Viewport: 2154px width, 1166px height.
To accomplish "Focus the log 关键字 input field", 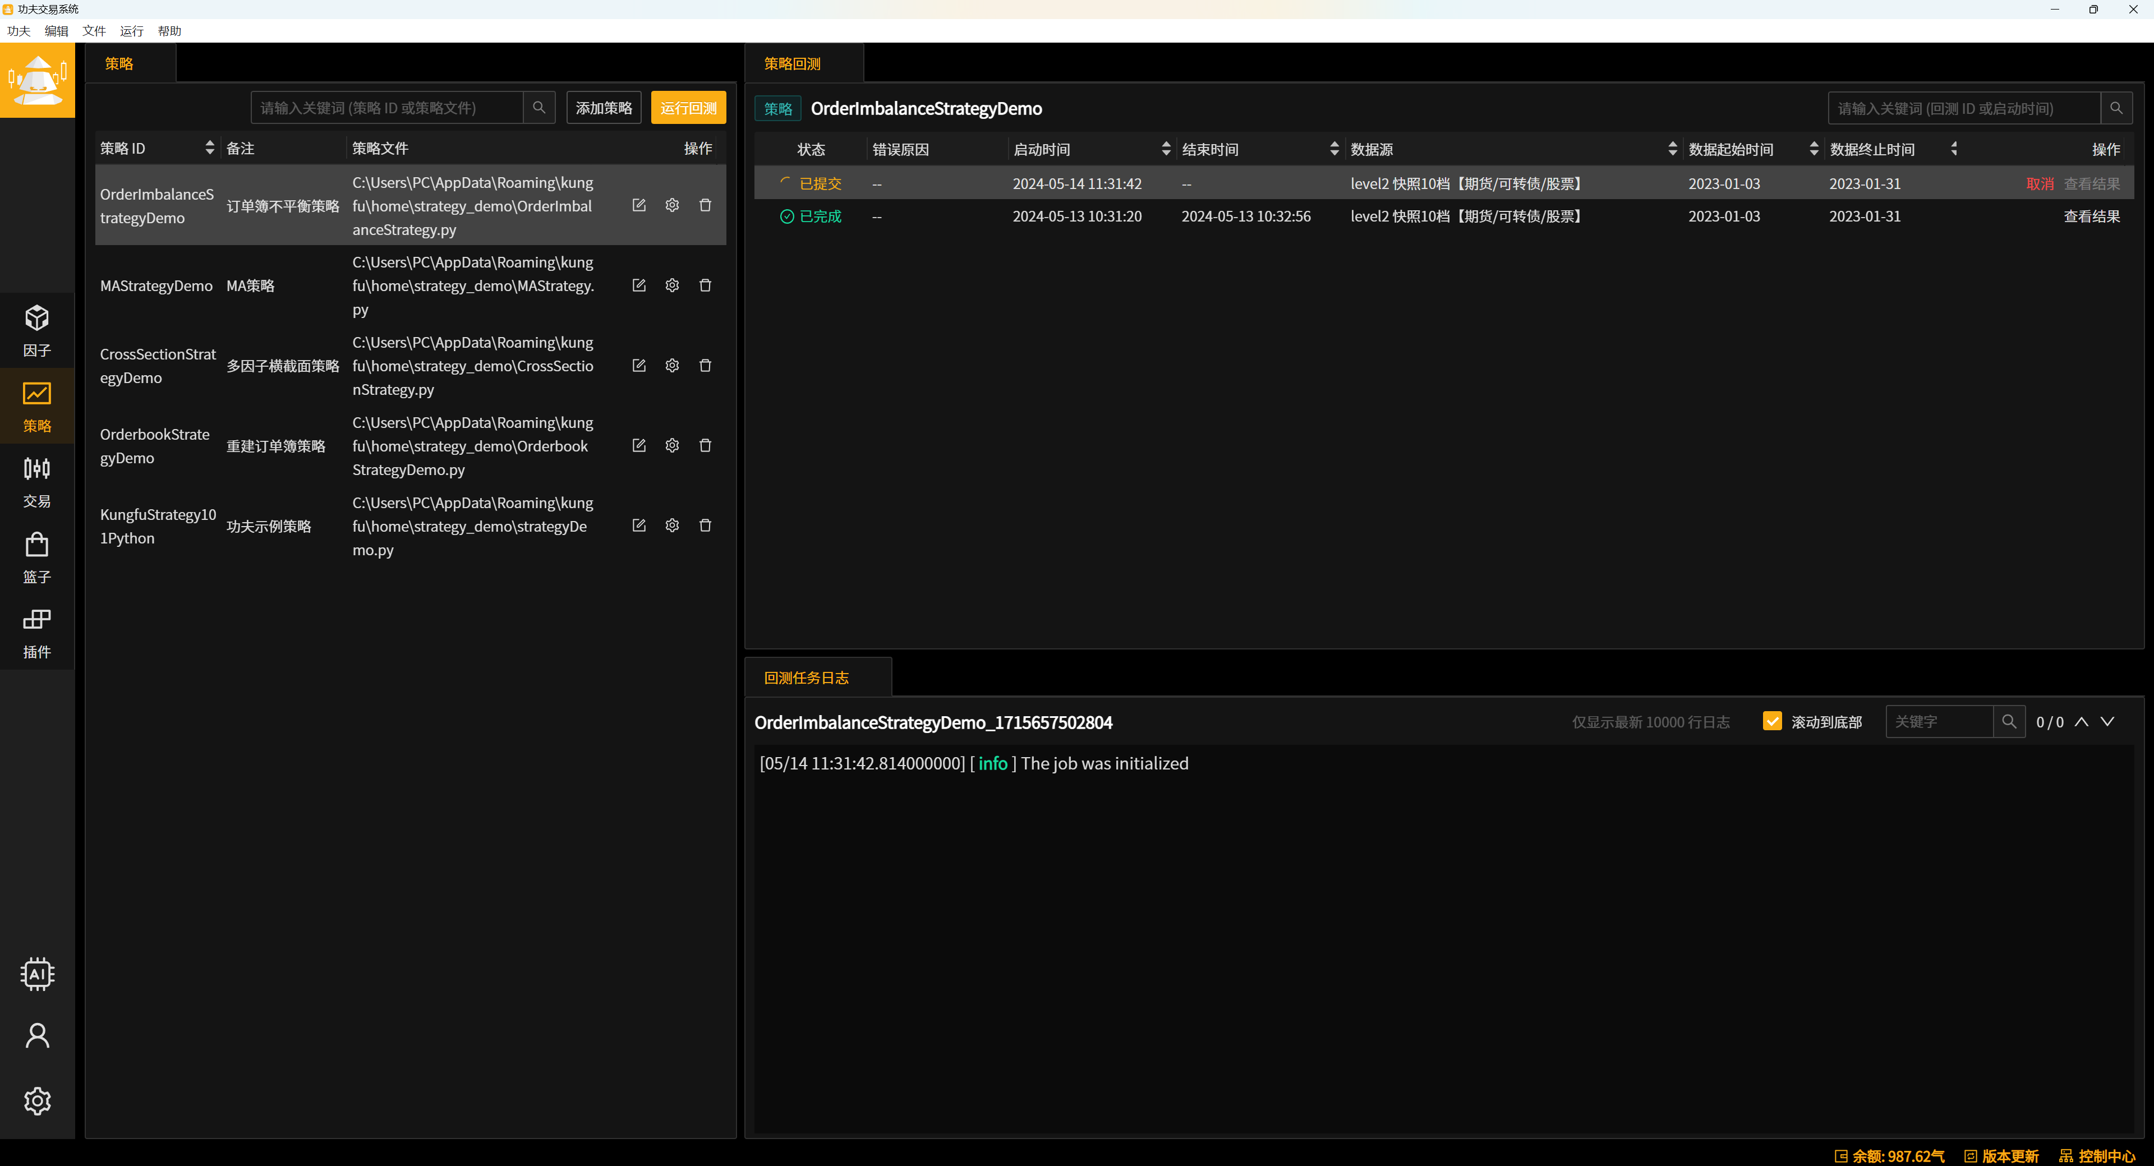I will (1939, 721).
